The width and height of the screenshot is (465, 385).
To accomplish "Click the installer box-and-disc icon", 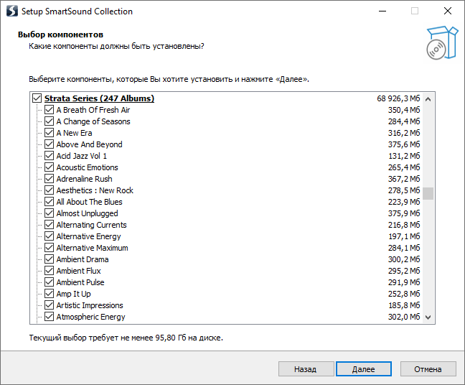I will pos(442,43).
